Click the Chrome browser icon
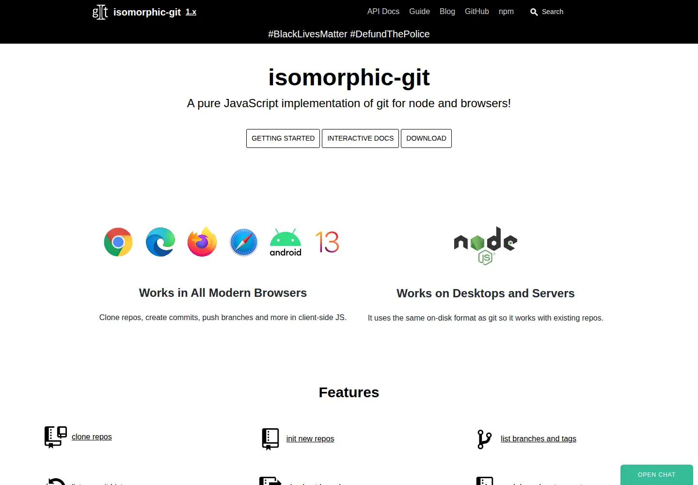Viewport: 698px width, 485px height. (x=118, y=242)
